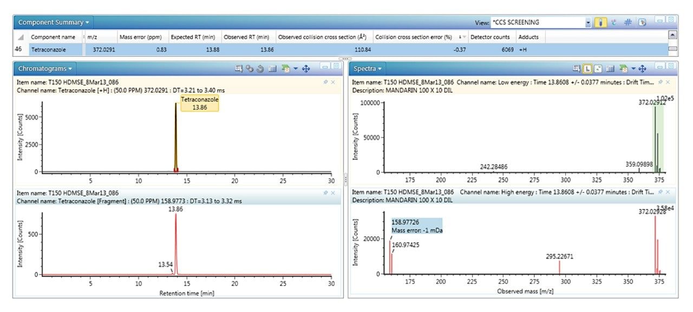Viewport: 693px width, 312px height.
Task: Click the link chain icon in Chromatograms toolbar
Action: (x=250, y=69)
